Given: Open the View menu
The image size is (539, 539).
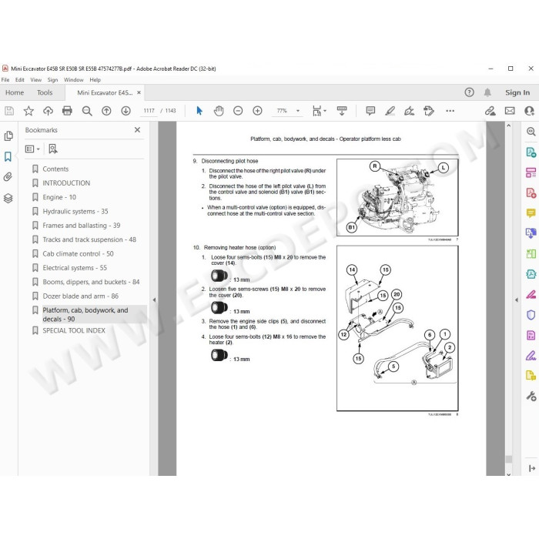Looking at the screenshot, I should [35, 80].
